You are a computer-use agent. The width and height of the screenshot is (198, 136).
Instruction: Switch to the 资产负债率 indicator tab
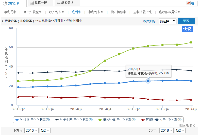pos(118,12)
